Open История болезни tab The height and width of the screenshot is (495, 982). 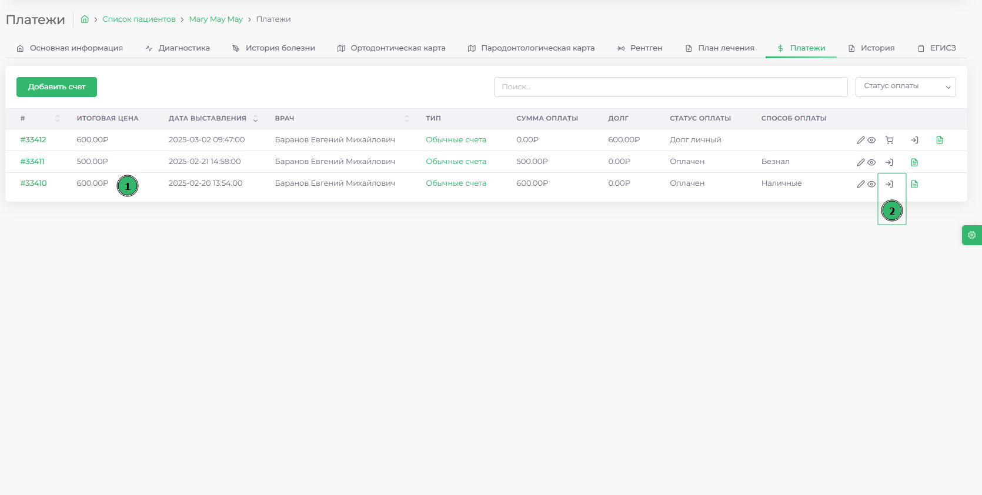pyautogui.click(x=274, y=48)
